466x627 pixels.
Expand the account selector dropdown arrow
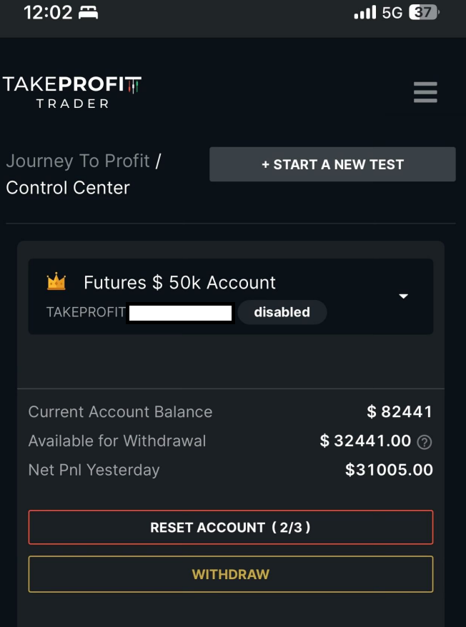pos(403,296)
